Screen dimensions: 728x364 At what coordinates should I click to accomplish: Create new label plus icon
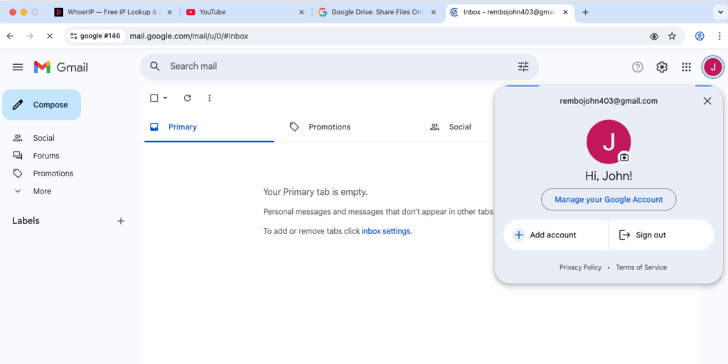[121, 221]
